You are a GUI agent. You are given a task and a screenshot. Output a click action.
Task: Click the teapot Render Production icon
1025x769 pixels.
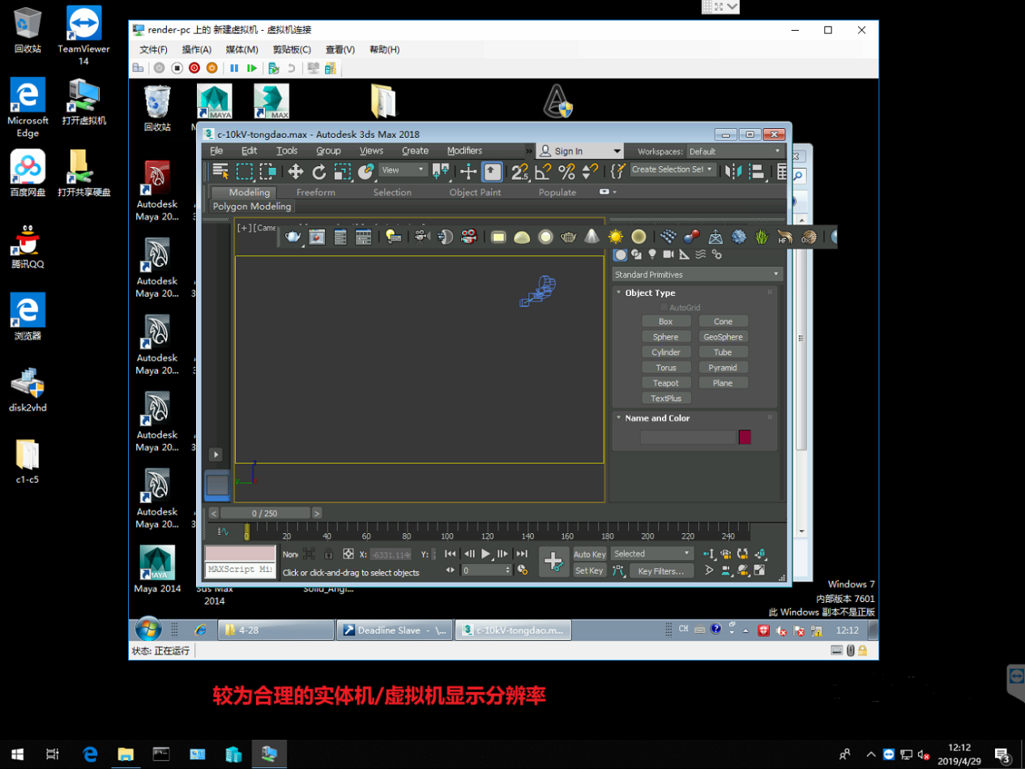(293, 237)
